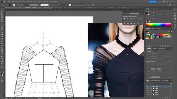The image size is (177, 99).
Task: Open Actions panel via play-triangle dock icon
Action: click(175, 10)
